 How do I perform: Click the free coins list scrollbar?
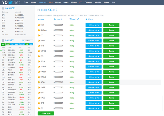tap(162, 103)
